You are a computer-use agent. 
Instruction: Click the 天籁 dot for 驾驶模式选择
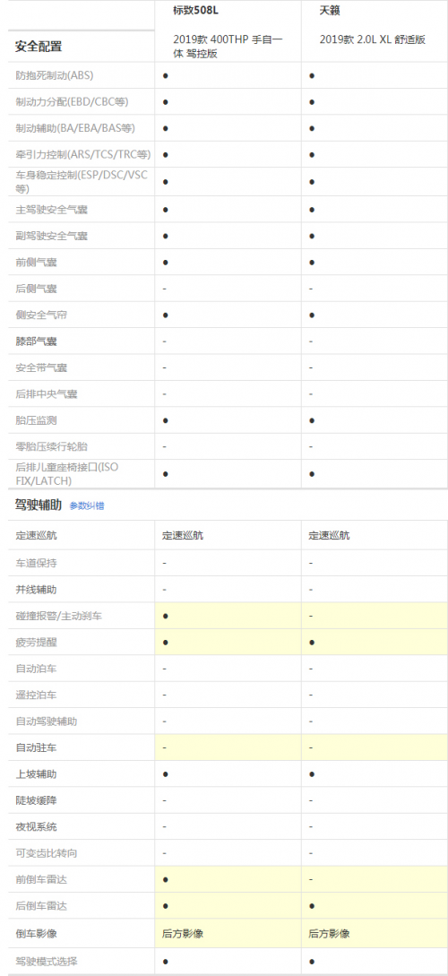click(x=312, y=962)
